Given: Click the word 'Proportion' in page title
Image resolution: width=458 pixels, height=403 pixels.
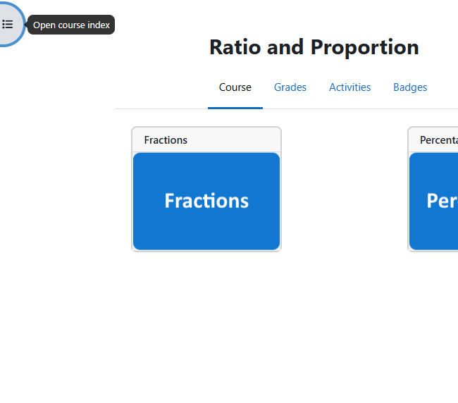Looking at the screenshot, I should coord(365,48).
